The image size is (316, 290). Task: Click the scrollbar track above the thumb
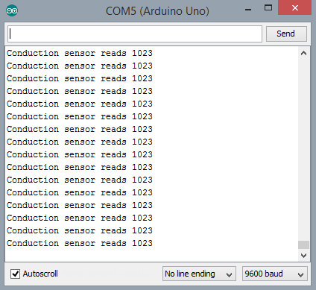303,149
